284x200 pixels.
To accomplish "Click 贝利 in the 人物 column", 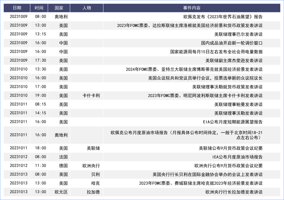I will click(96, 175).
